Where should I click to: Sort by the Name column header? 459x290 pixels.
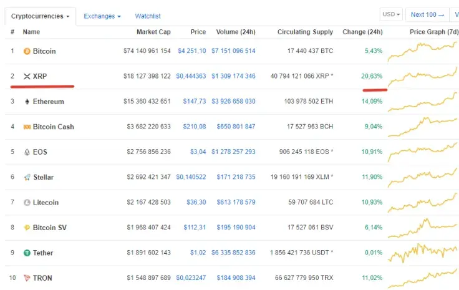(x=31, y=32)
